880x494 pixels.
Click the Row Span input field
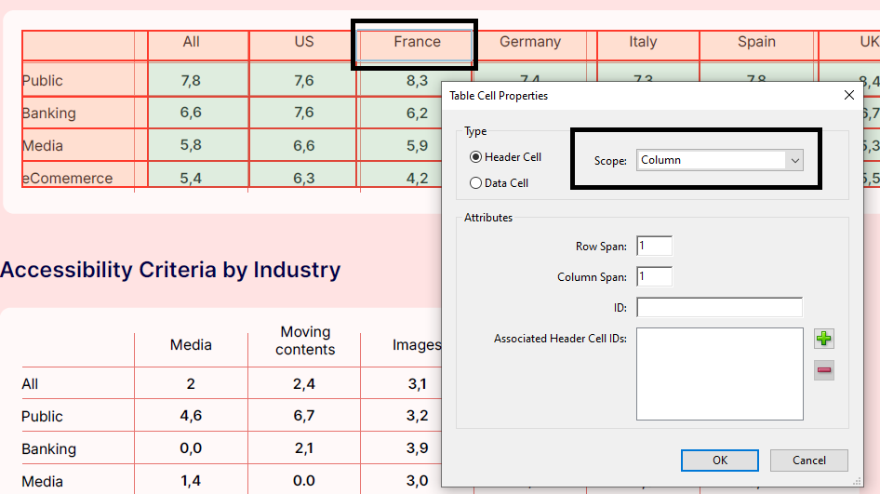[654, 247]
